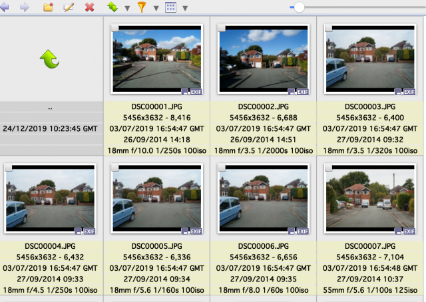Go back with the left arrow icon
The image size is (426, 302).
point(5,7)
